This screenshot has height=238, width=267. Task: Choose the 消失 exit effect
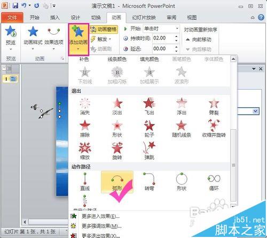[85, 106]
